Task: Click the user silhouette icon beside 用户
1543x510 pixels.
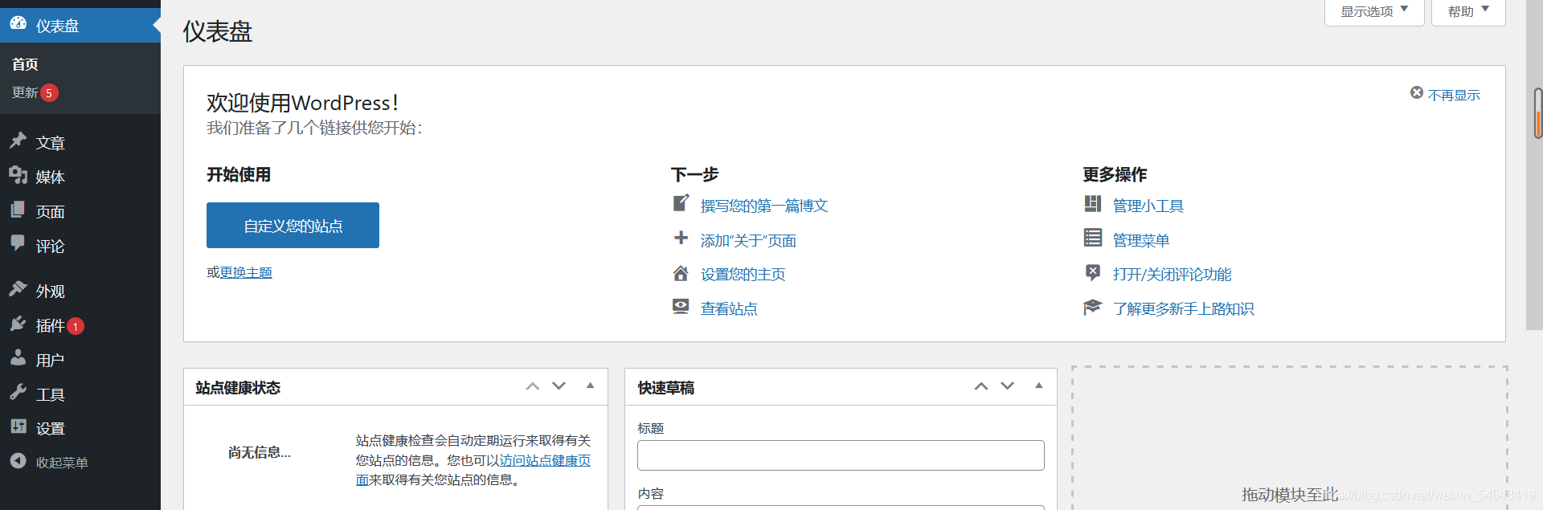Action: (x=18, y=358)
